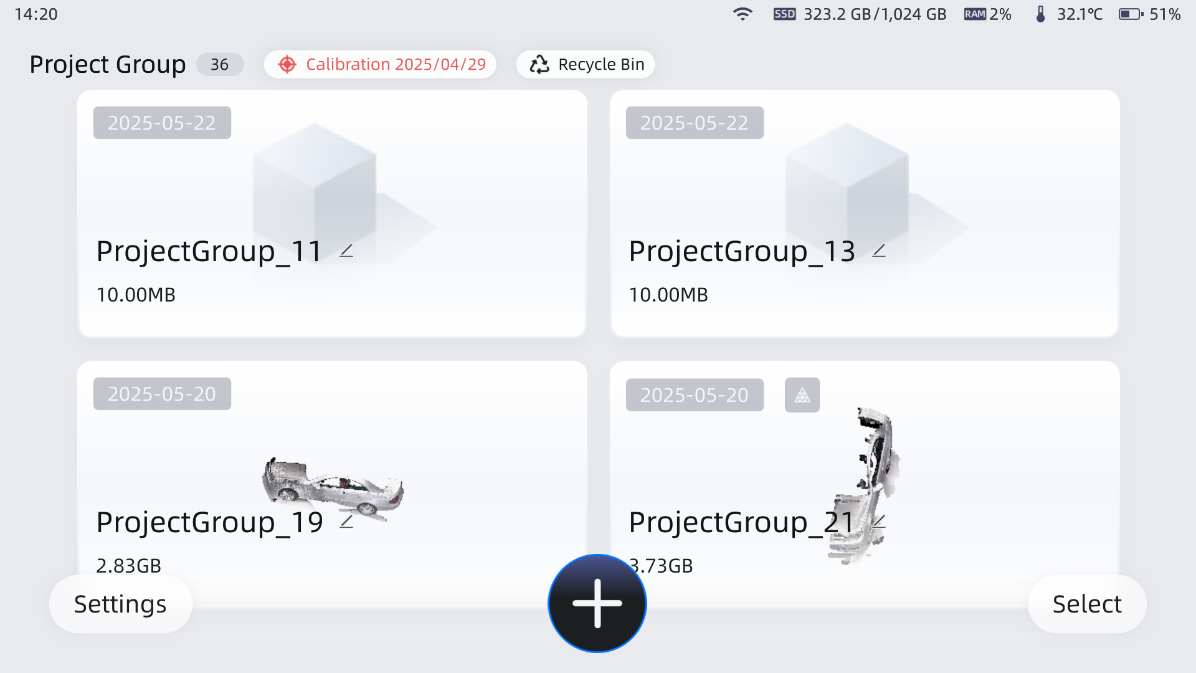Click the rename pencil icon for ProjectGroup_13
Screen dimensions: 1196x673
coord(879,251)
